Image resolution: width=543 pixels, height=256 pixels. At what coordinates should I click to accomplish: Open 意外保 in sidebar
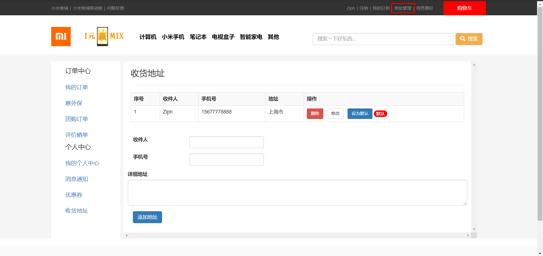click(x=74, y=103)
